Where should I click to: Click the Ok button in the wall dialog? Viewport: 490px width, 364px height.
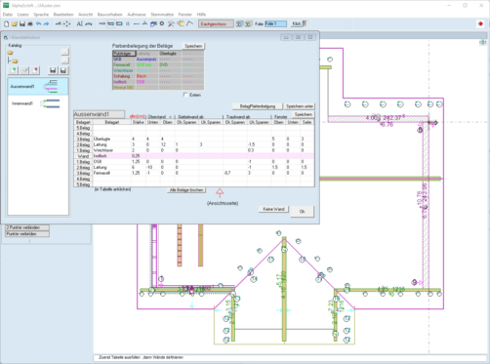302,212
